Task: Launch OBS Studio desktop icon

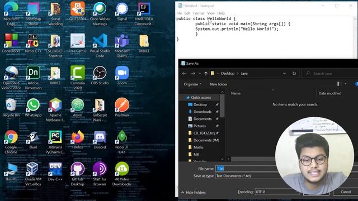Action: point(100,75)
